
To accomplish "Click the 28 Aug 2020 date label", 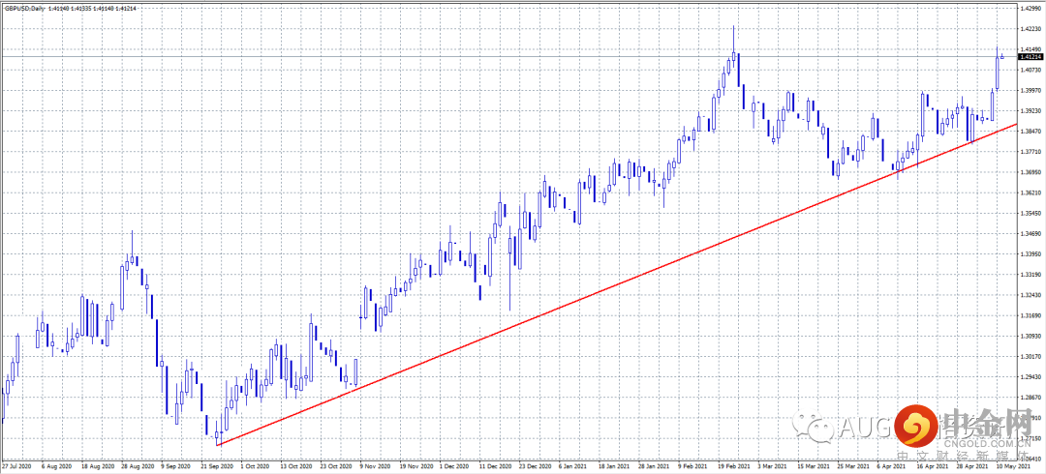I will 136,468.
